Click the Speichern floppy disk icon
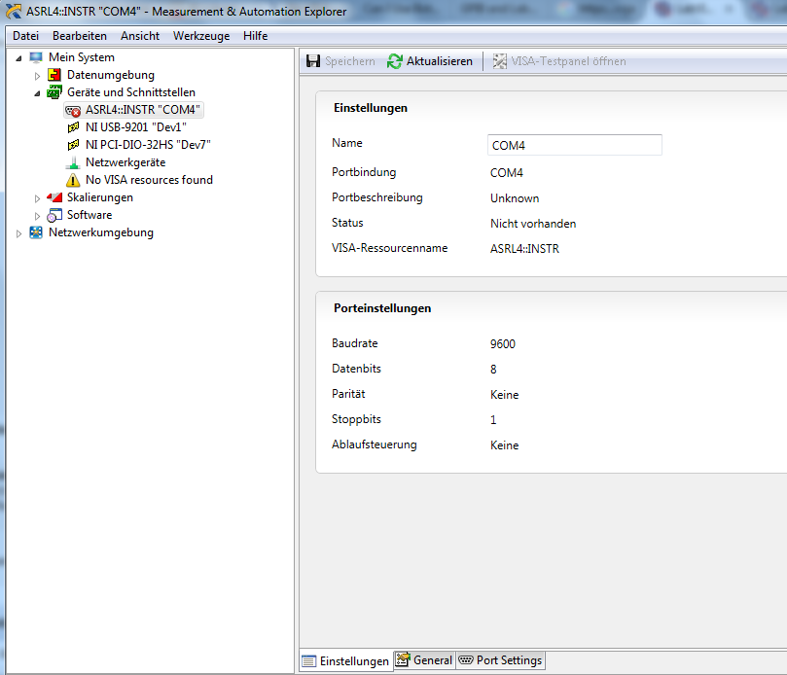787x675 pixels. [313, 61]
